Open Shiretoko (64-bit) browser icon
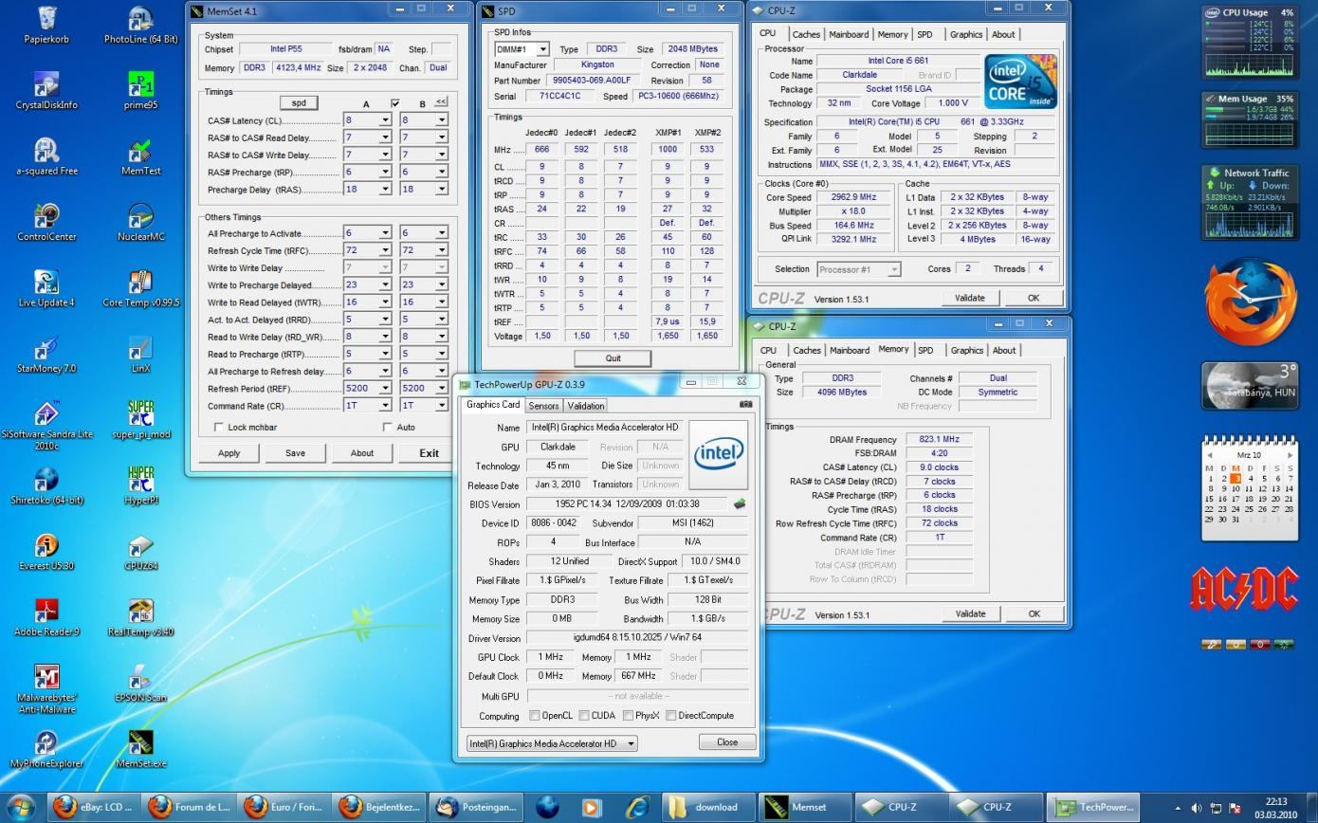Viewport: 1318px width, 823px height. tap(46, 486)
